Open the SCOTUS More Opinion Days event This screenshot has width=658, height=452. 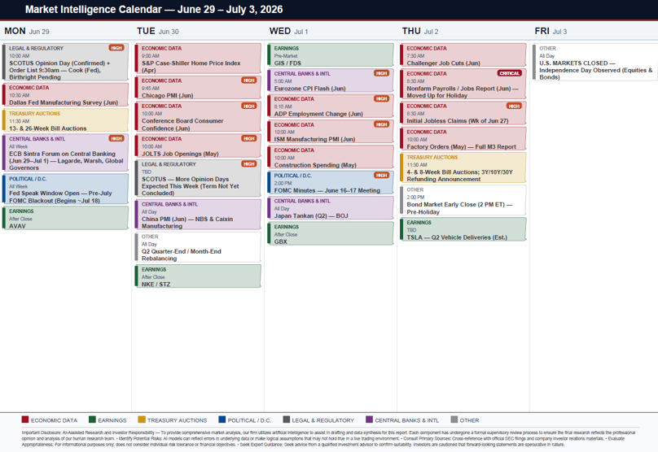pyautogui.click(x=198, y=179)
